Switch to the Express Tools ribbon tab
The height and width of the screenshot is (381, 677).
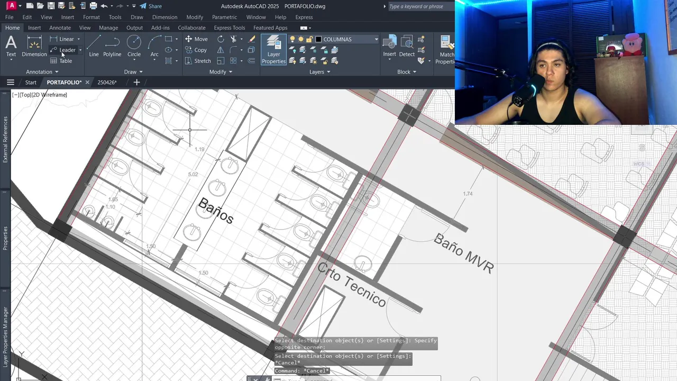229,28
